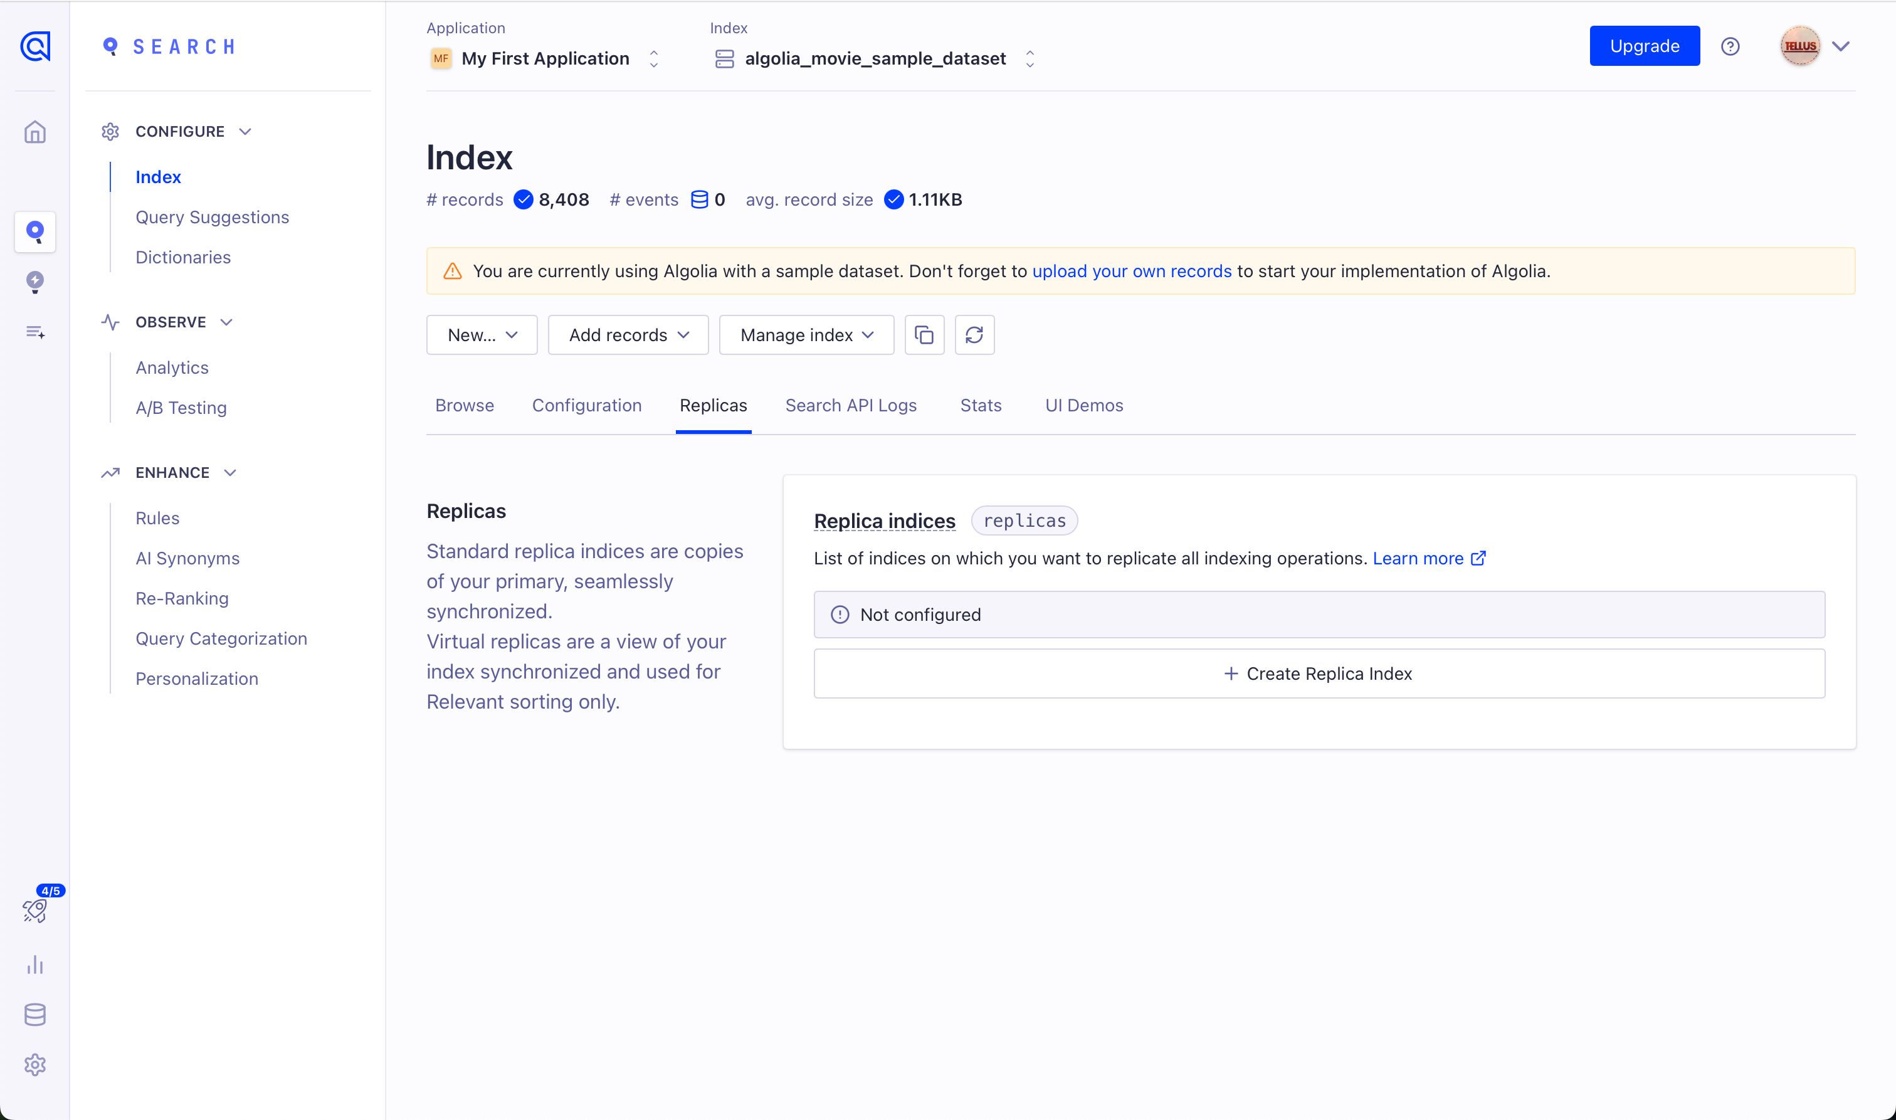Open the help question mark icon
1896x1120 pixels.
point(1730,46)
